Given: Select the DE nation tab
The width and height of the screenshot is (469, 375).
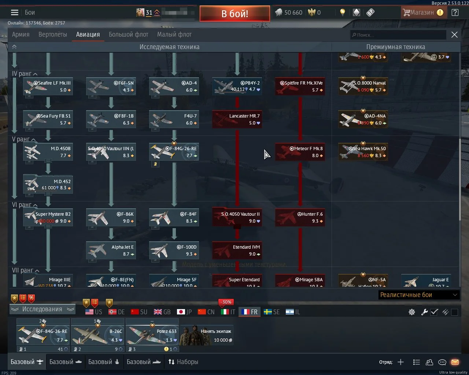Looking at the screenshot, I should pyautogui.click(x=117, y=312).
